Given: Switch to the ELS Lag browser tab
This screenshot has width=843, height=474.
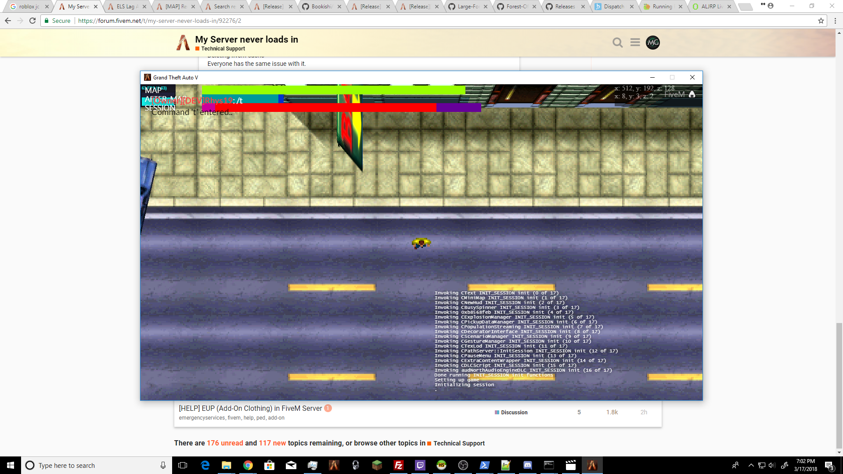Looking at the screenshot, I should point(125,7).
